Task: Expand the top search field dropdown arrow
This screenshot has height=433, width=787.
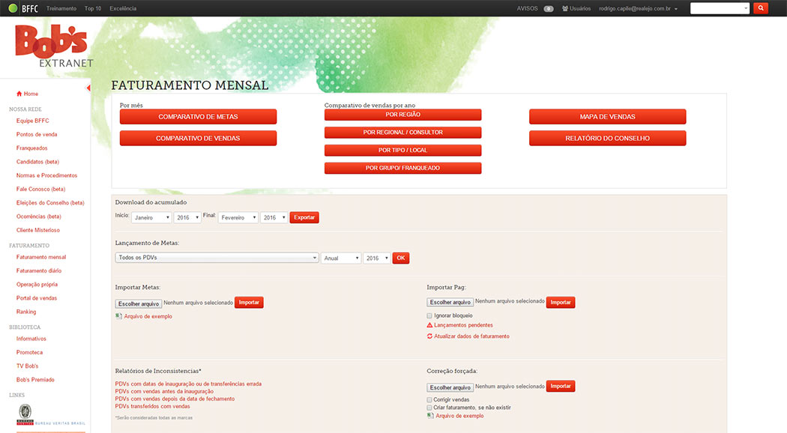Action: click(x=745, y=8)
